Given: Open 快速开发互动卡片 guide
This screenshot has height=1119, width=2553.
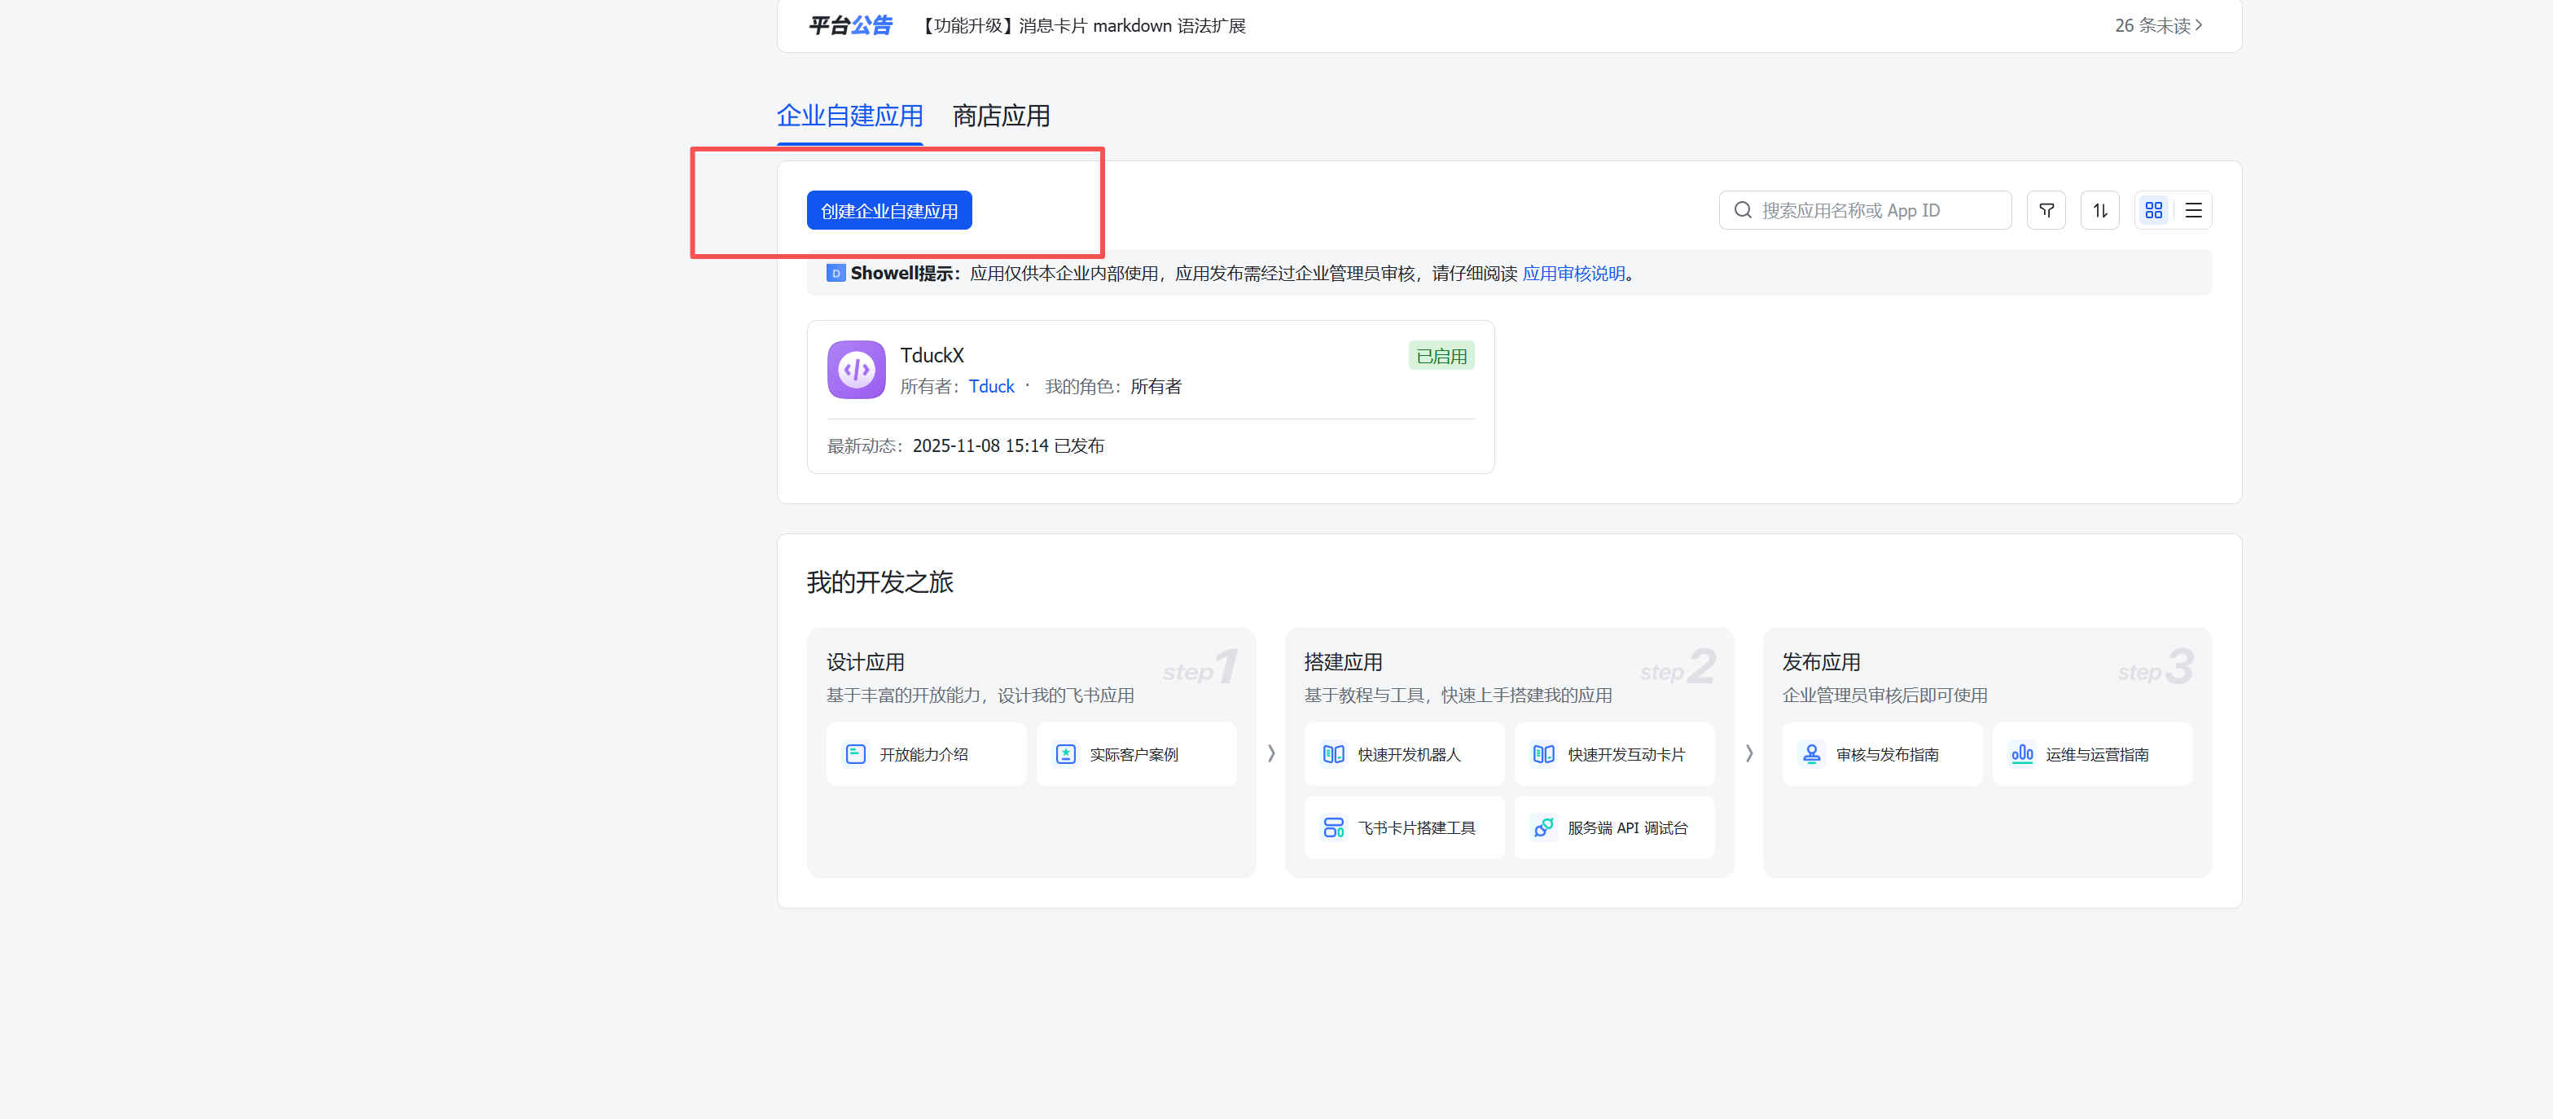Looking at the screenshot, I should point(1613,754).
